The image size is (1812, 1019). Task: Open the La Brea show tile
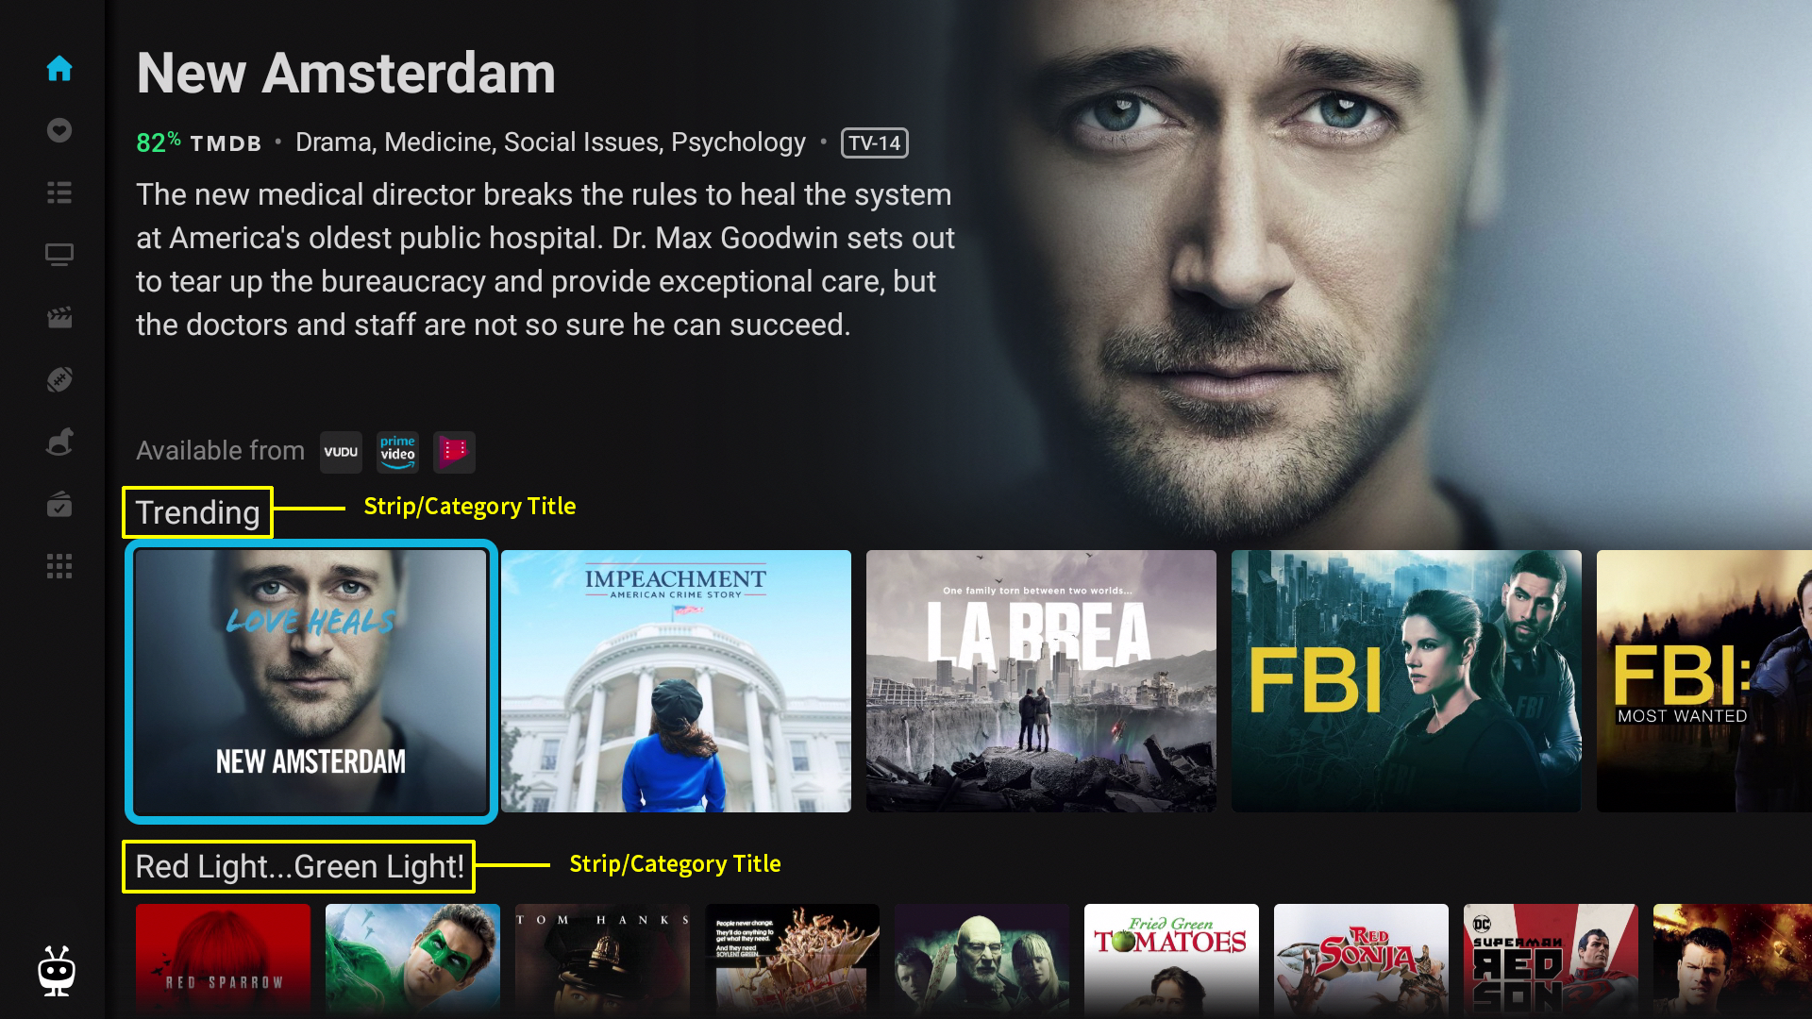[1041, 681]
